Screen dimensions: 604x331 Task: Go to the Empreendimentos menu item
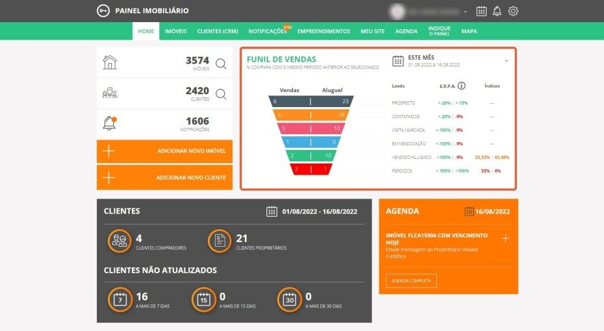(323, 31)
